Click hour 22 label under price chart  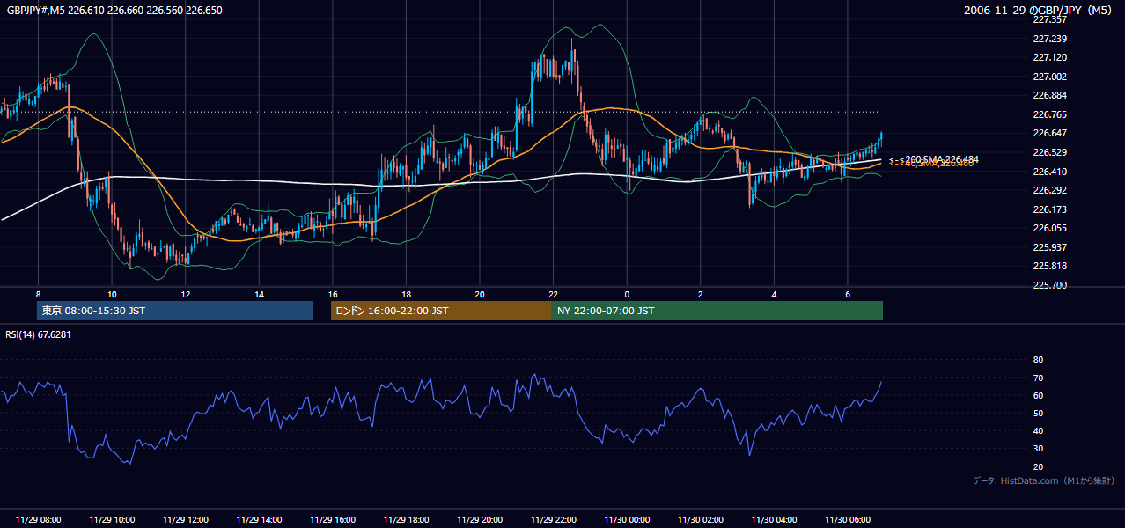click(554, 293)
